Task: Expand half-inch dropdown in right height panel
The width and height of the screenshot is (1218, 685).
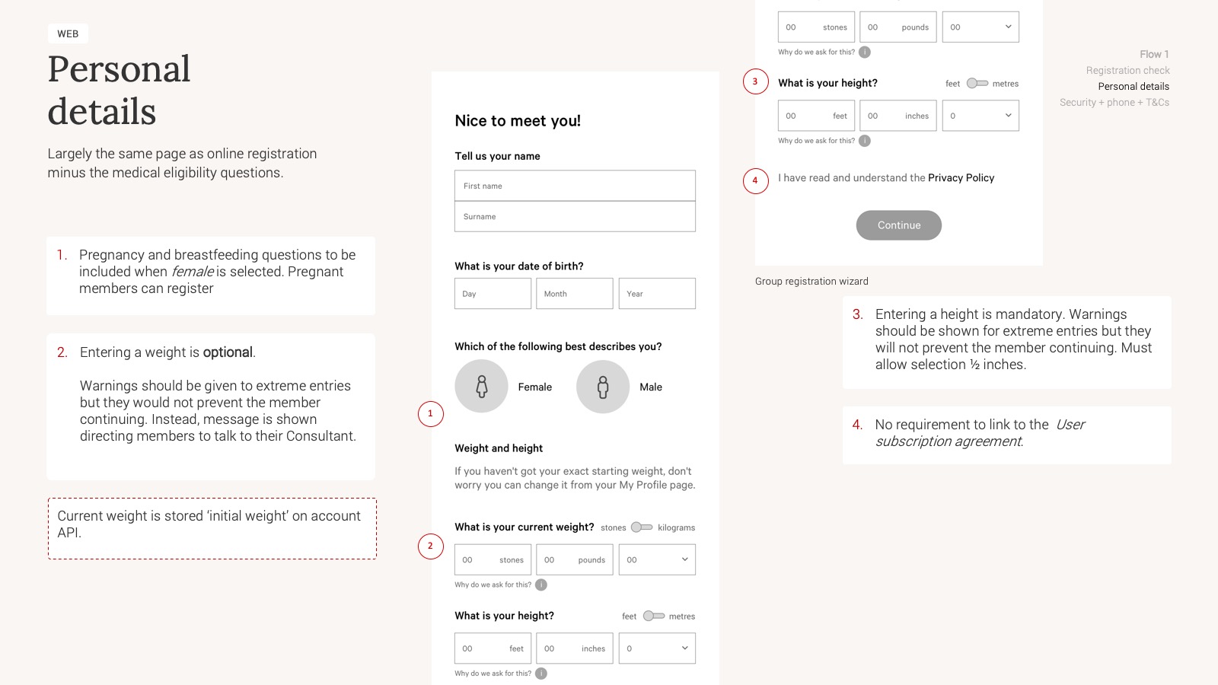Action: pos(980,116)
